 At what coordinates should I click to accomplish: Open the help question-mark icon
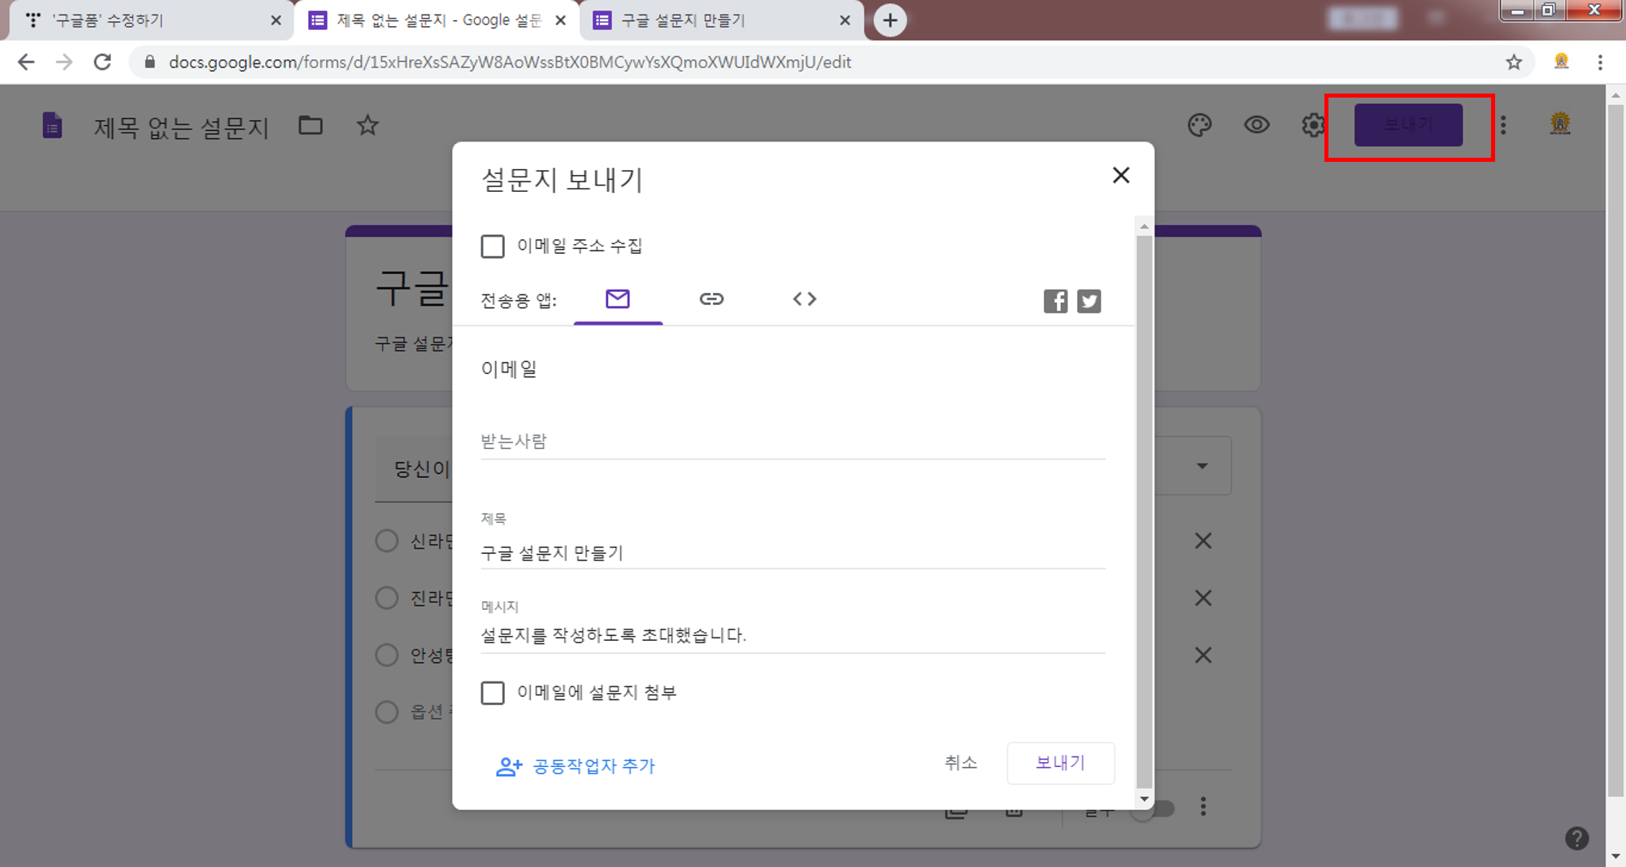point(1576,839)
